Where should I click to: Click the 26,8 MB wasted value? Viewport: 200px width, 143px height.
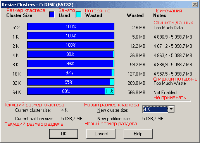click(x=138, y=56)
